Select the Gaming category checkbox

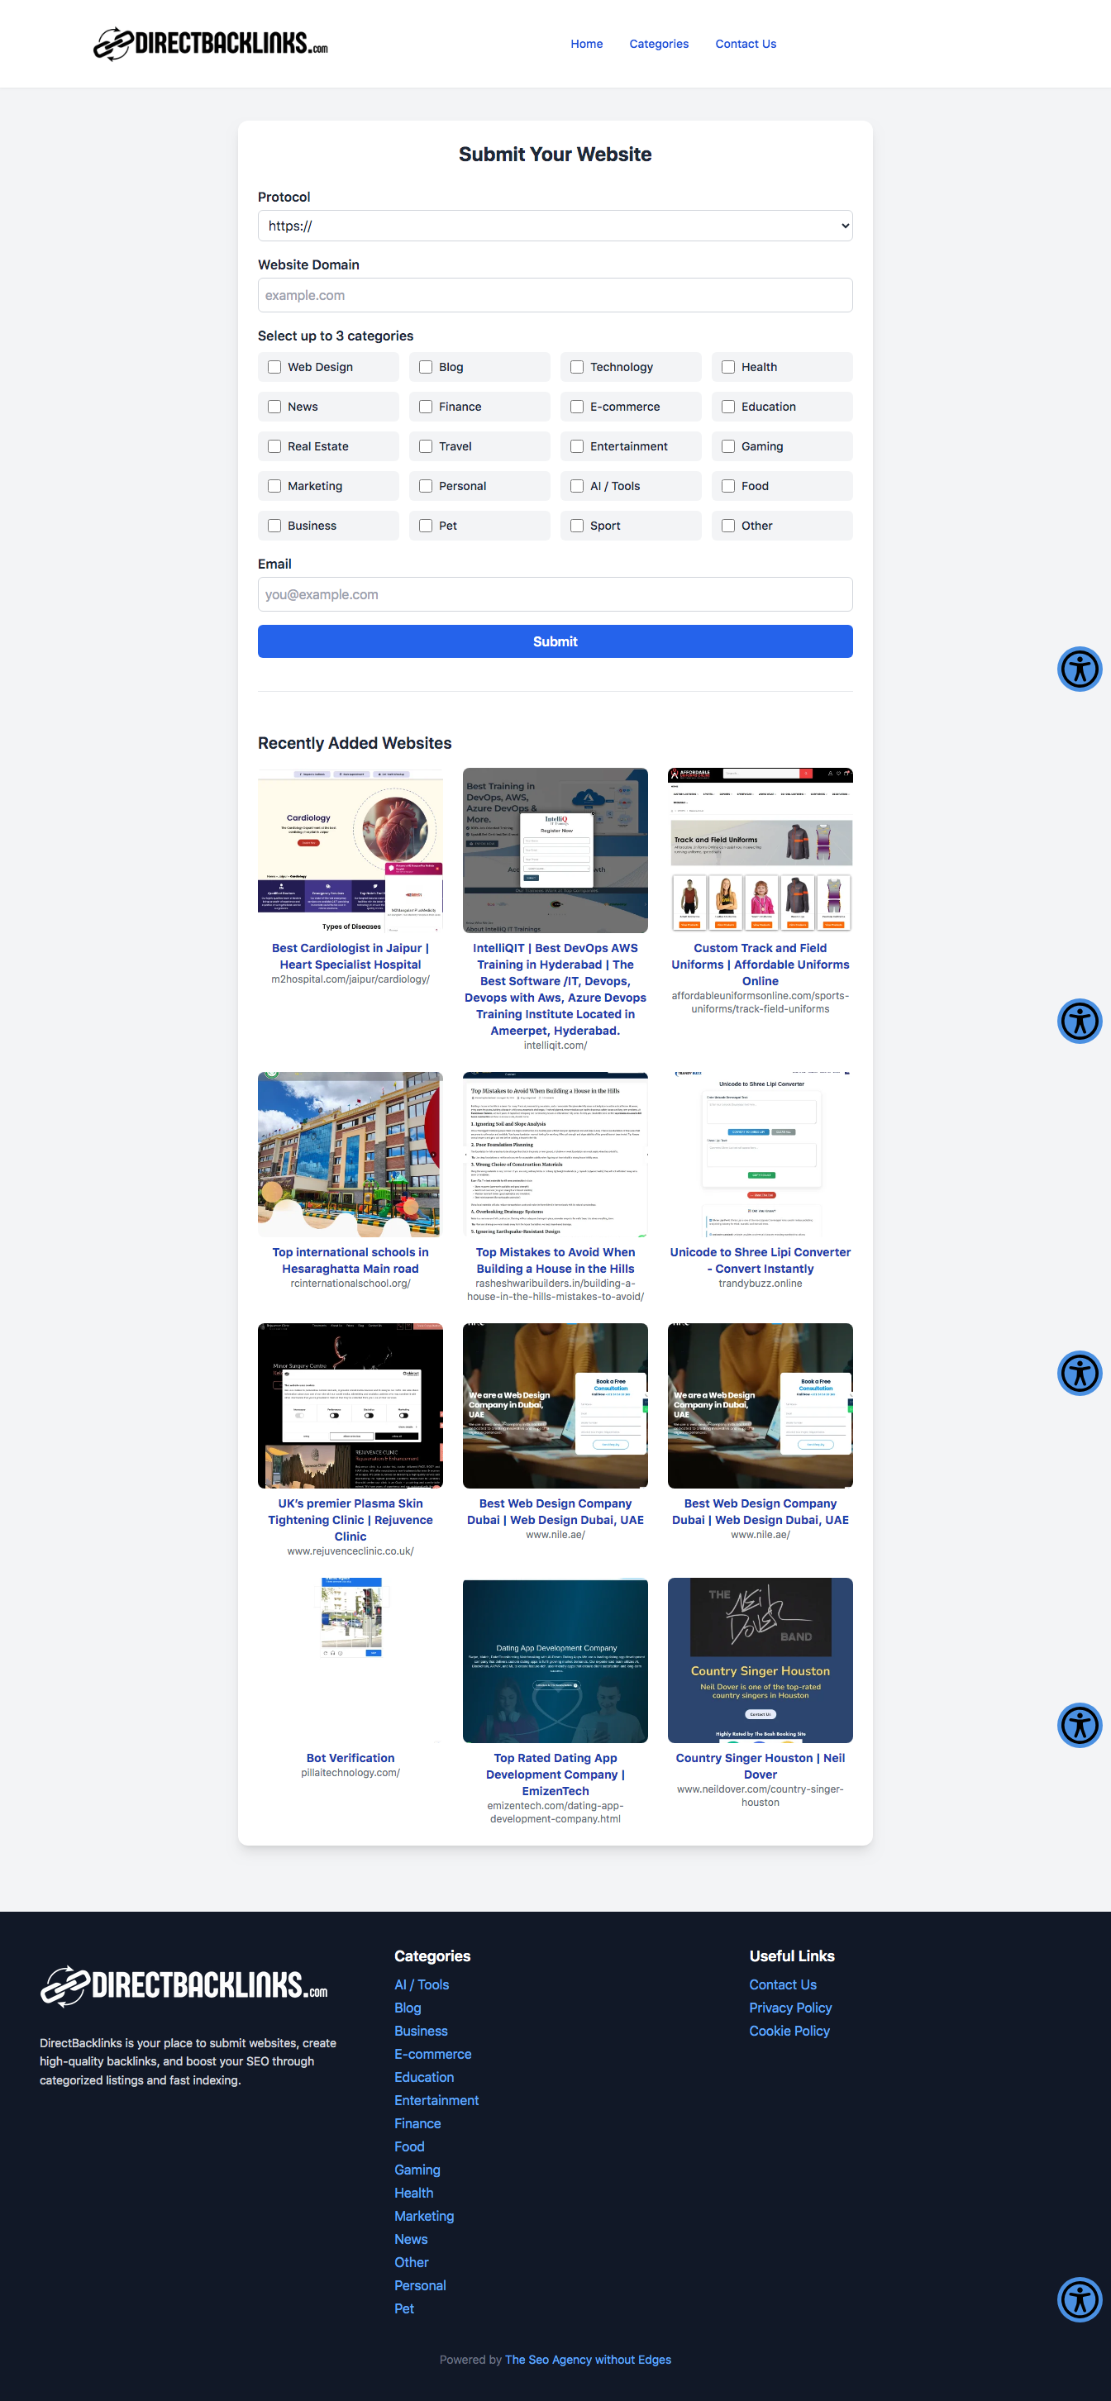[x=728, y=446]
